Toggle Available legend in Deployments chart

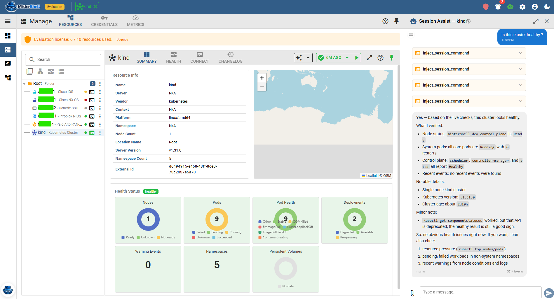[365, 232]
